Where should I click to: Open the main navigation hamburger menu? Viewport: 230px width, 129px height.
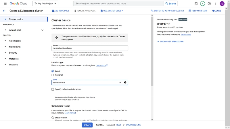pyautogui.click(x=5, y=3)
